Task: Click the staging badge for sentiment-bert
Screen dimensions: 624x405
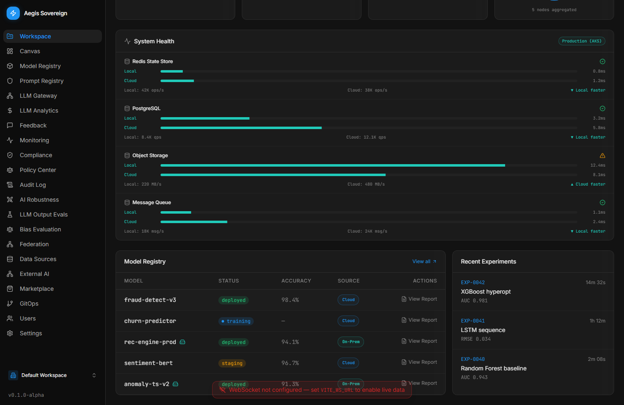Action: click(232, 363)
